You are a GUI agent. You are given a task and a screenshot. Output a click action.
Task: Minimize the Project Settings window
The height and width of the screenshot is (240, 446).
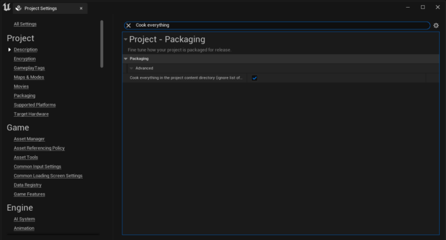tap(408, 7)
